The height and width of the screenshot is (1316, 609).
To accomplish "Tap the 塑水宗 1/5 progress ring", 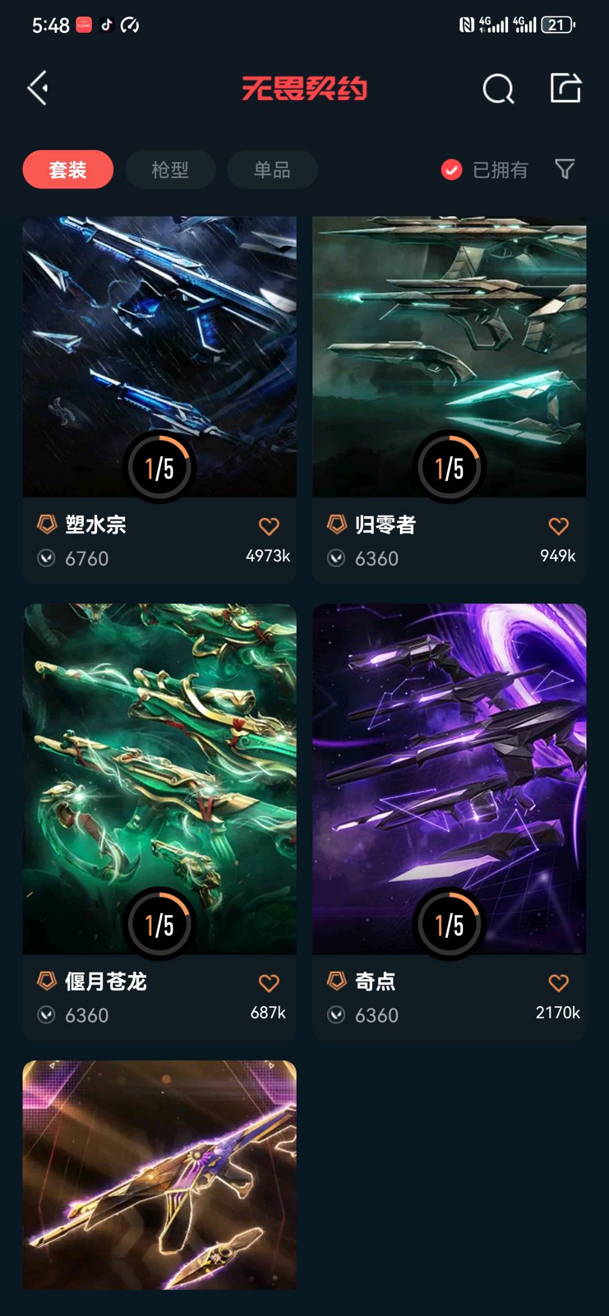I will (160, 468).
